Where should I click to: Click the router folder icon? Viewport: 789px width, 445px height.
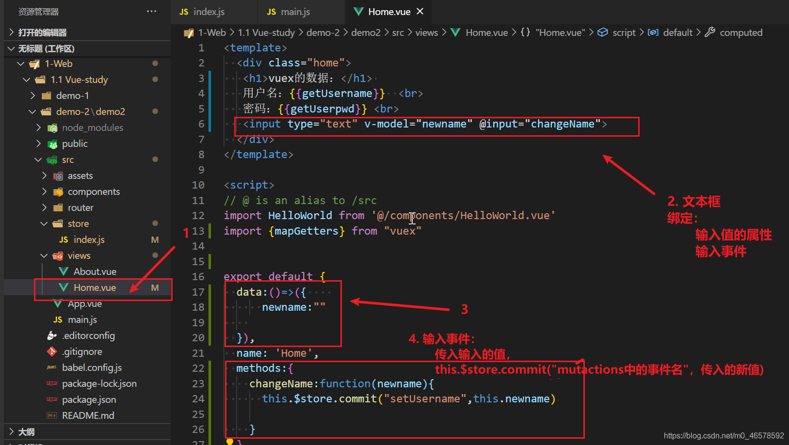tap(58, 207)
